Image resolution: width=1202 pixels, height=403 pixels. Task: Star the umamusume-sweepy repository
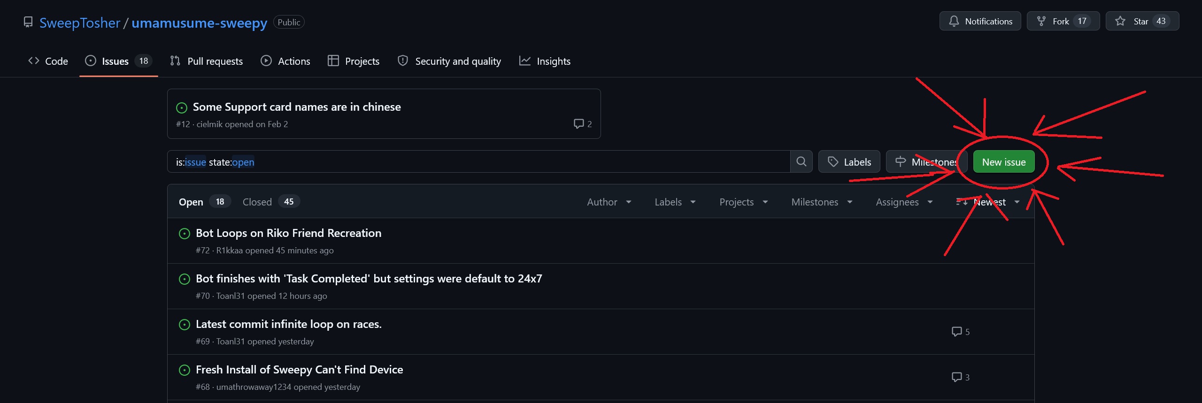pos(1142,21)
